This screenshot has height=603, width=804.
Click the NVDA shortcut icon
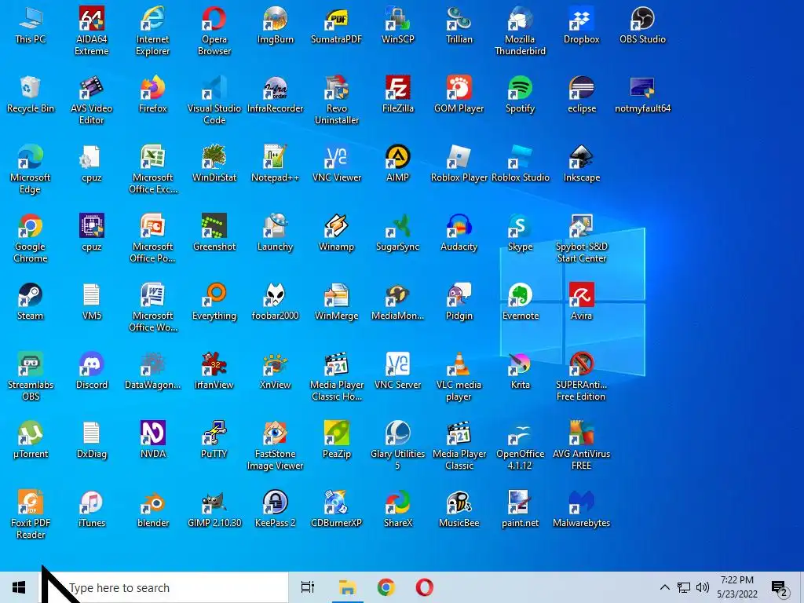[153, 441]
